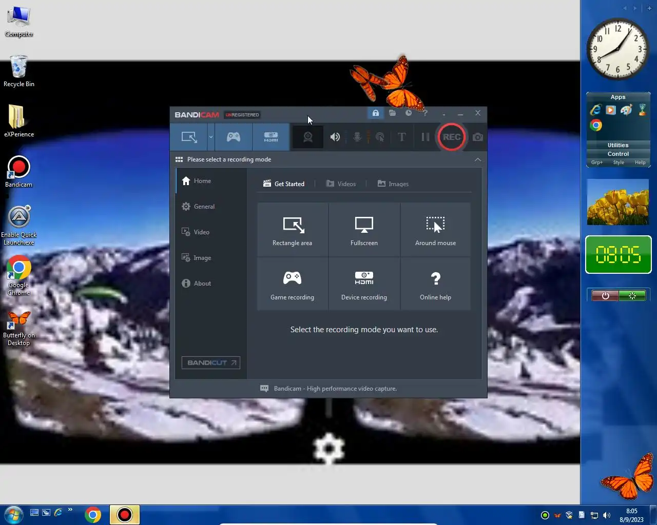Open the screen recording mode dropdown arrow
Viewport: 657px width, 525px height.
coord(211,137)
